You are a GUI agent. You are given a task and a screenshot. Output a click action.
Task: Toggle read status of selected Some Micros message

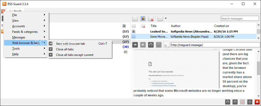(x=134, y=37)
